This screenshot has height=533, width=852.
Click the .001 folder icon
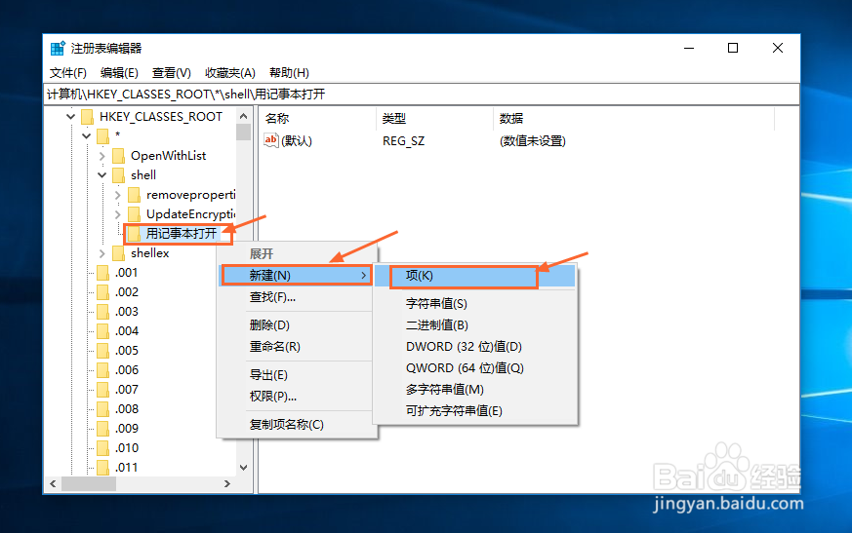102,273
